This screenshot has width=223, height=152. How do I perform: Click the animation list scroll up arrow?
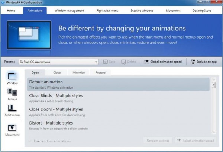click(214, 80)
